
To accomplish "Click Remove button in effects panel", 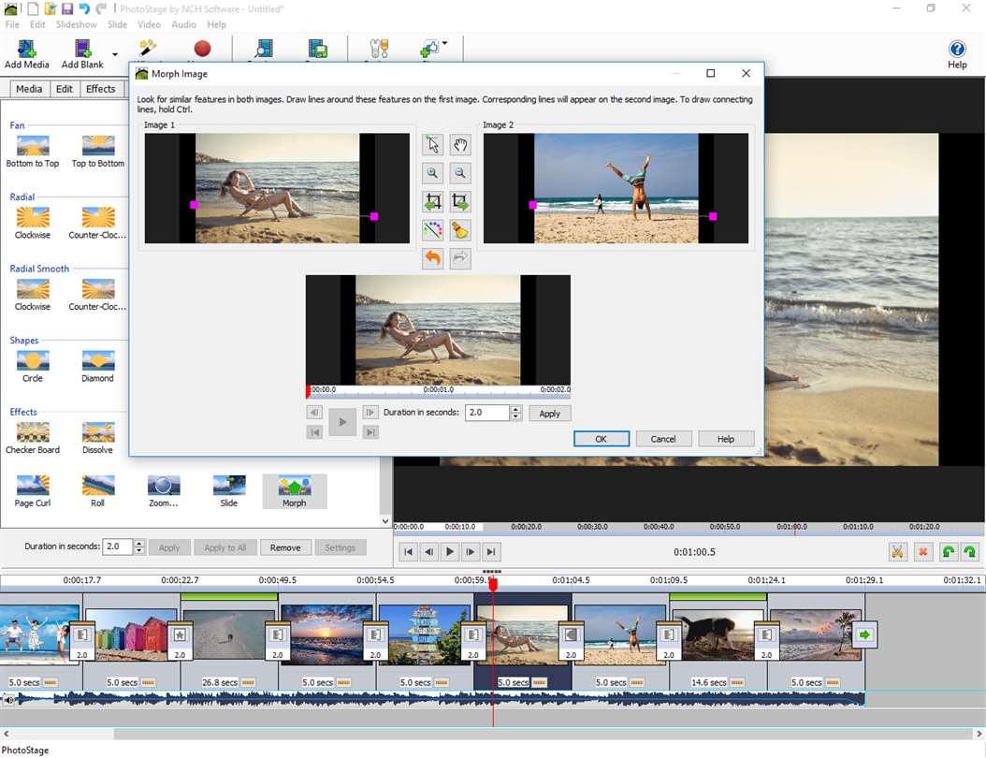I will (285, 547).
